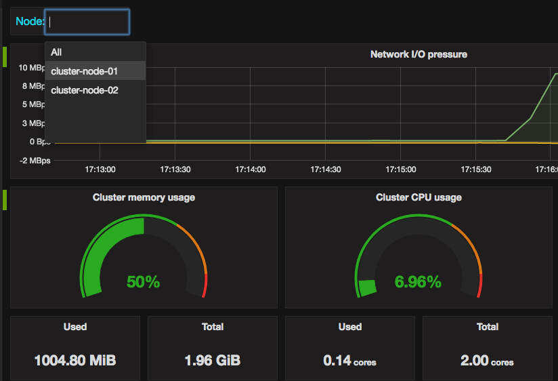Image resolution: width=558 pixels, height=381 pixels.
Task: Click the green row handle beside memory gauge
Action: click(x=5, y=200)
